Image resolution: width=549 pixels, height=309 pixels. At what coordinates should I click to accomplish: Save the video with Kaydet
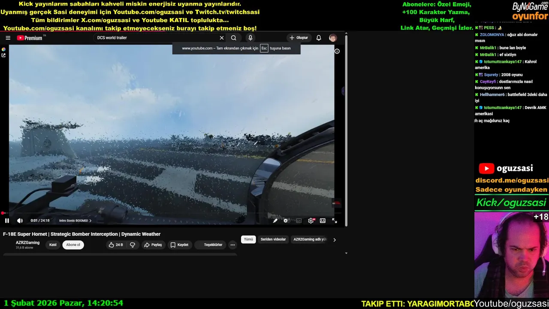tap(179, 245)
